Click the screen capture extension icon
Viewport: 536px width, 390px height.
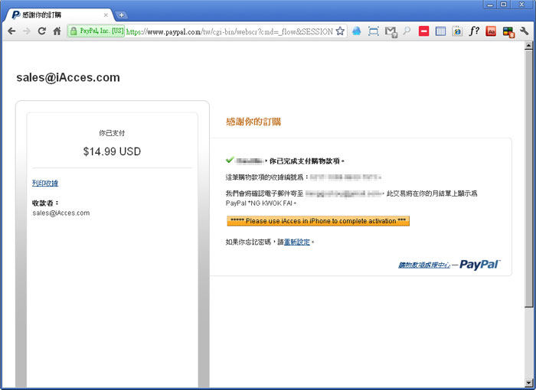pos(374,31)
